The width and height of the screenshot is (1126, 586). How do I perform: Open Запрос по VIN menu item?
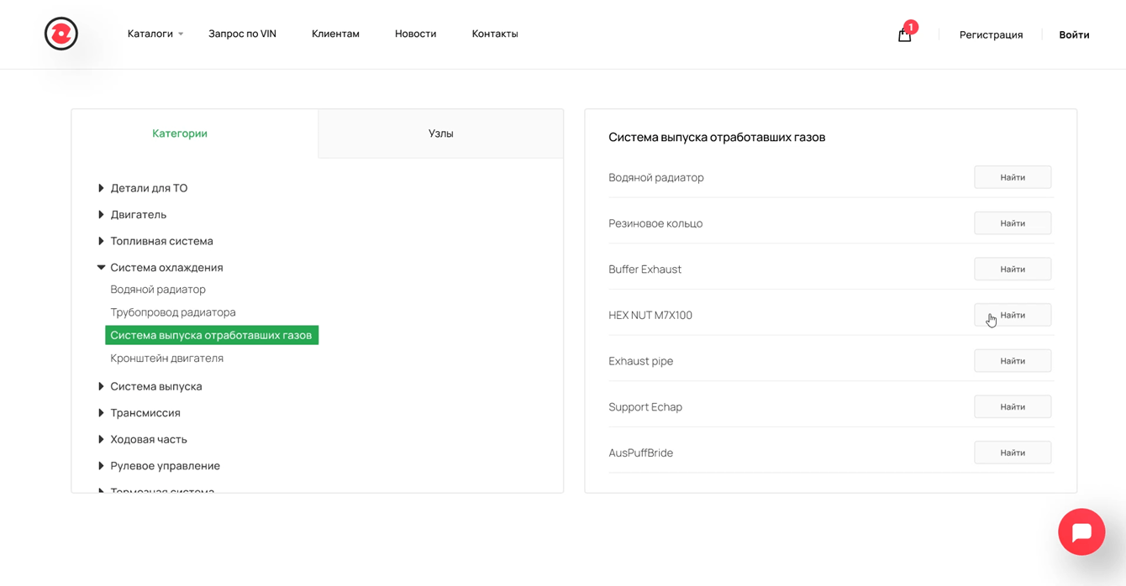242,34
